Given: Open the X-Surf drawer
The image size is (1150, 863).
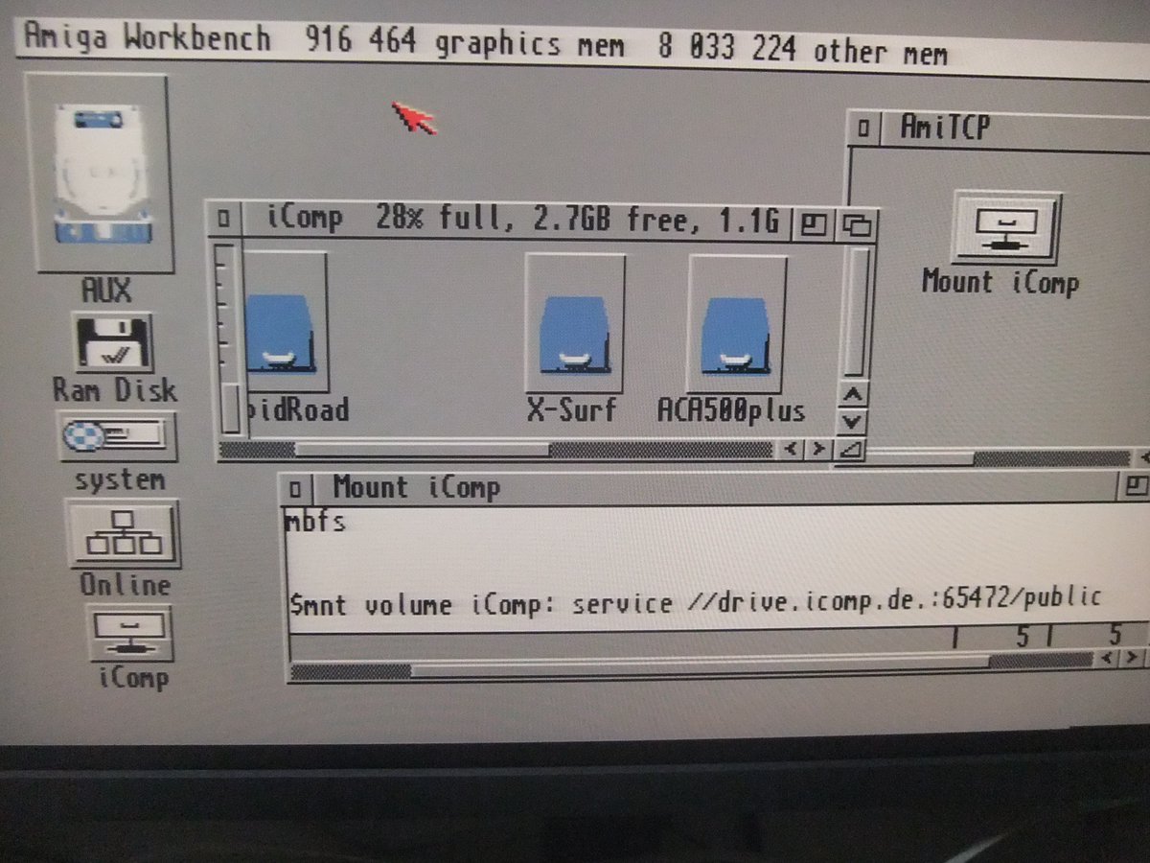Looking at the screenshot, I should pyautogui.click(x=574, y=324).
